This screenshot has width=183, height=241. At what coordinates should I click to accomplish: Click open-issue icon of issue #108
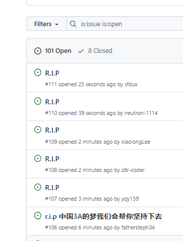pyautogui.click(x=38, y=158)
